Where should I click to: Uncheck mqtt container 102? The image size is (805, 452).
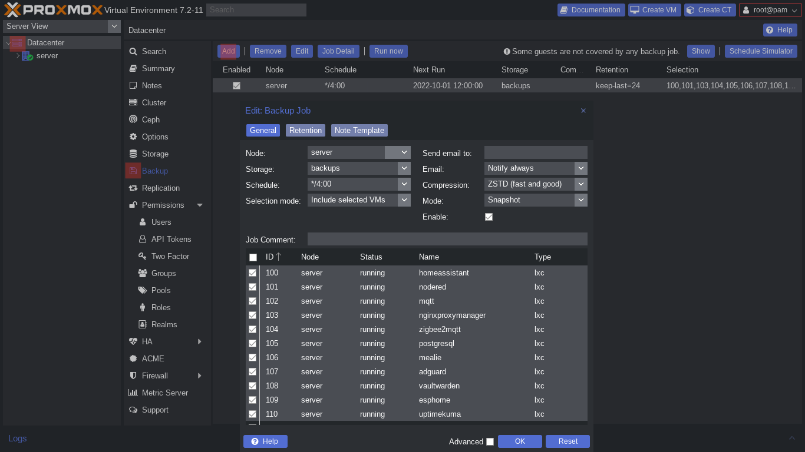(x=252, y=301)
